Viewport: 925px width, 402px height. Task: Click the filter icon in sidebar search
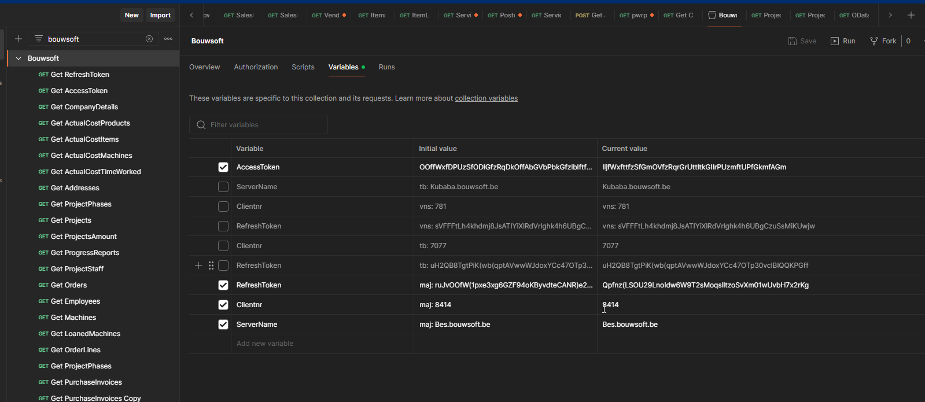click(x=39, y=39)
